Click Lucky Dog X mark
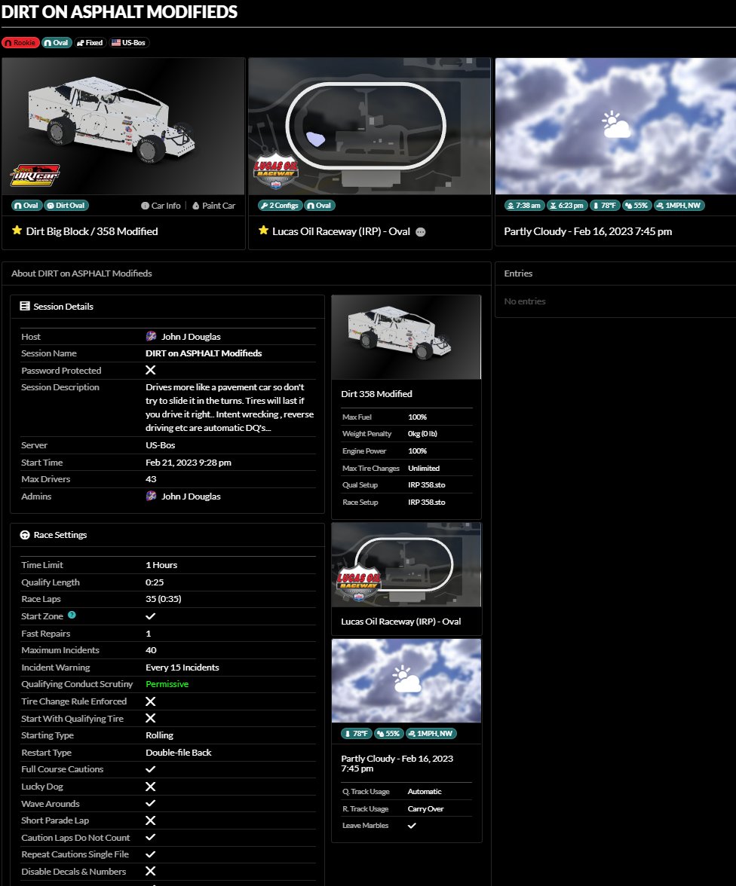This screenshot has height=886, width=736. pos(151,787)
